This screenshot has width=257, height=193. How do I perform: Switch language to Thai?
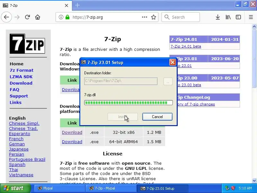[x=13, y=170]
